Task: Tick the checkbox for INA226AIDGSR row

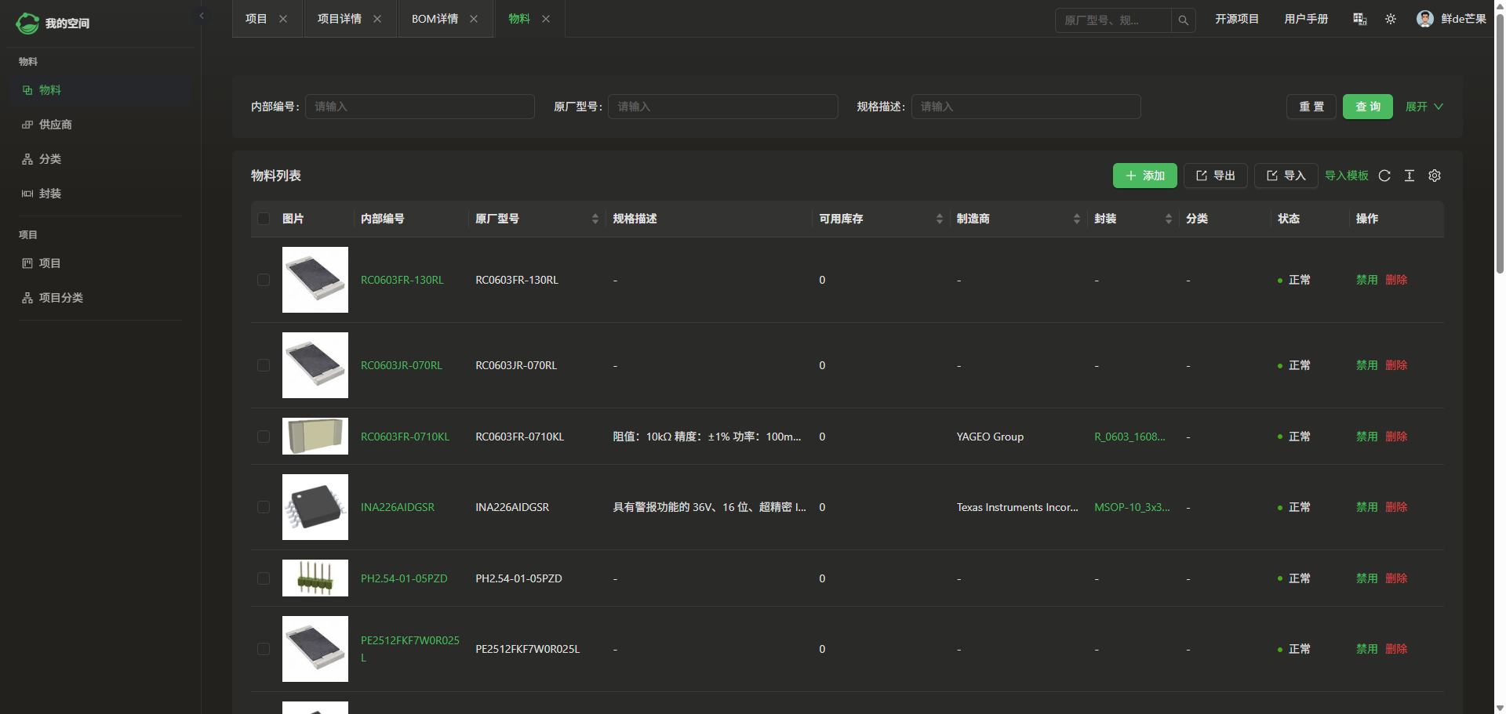Action: tap(264, 507)
